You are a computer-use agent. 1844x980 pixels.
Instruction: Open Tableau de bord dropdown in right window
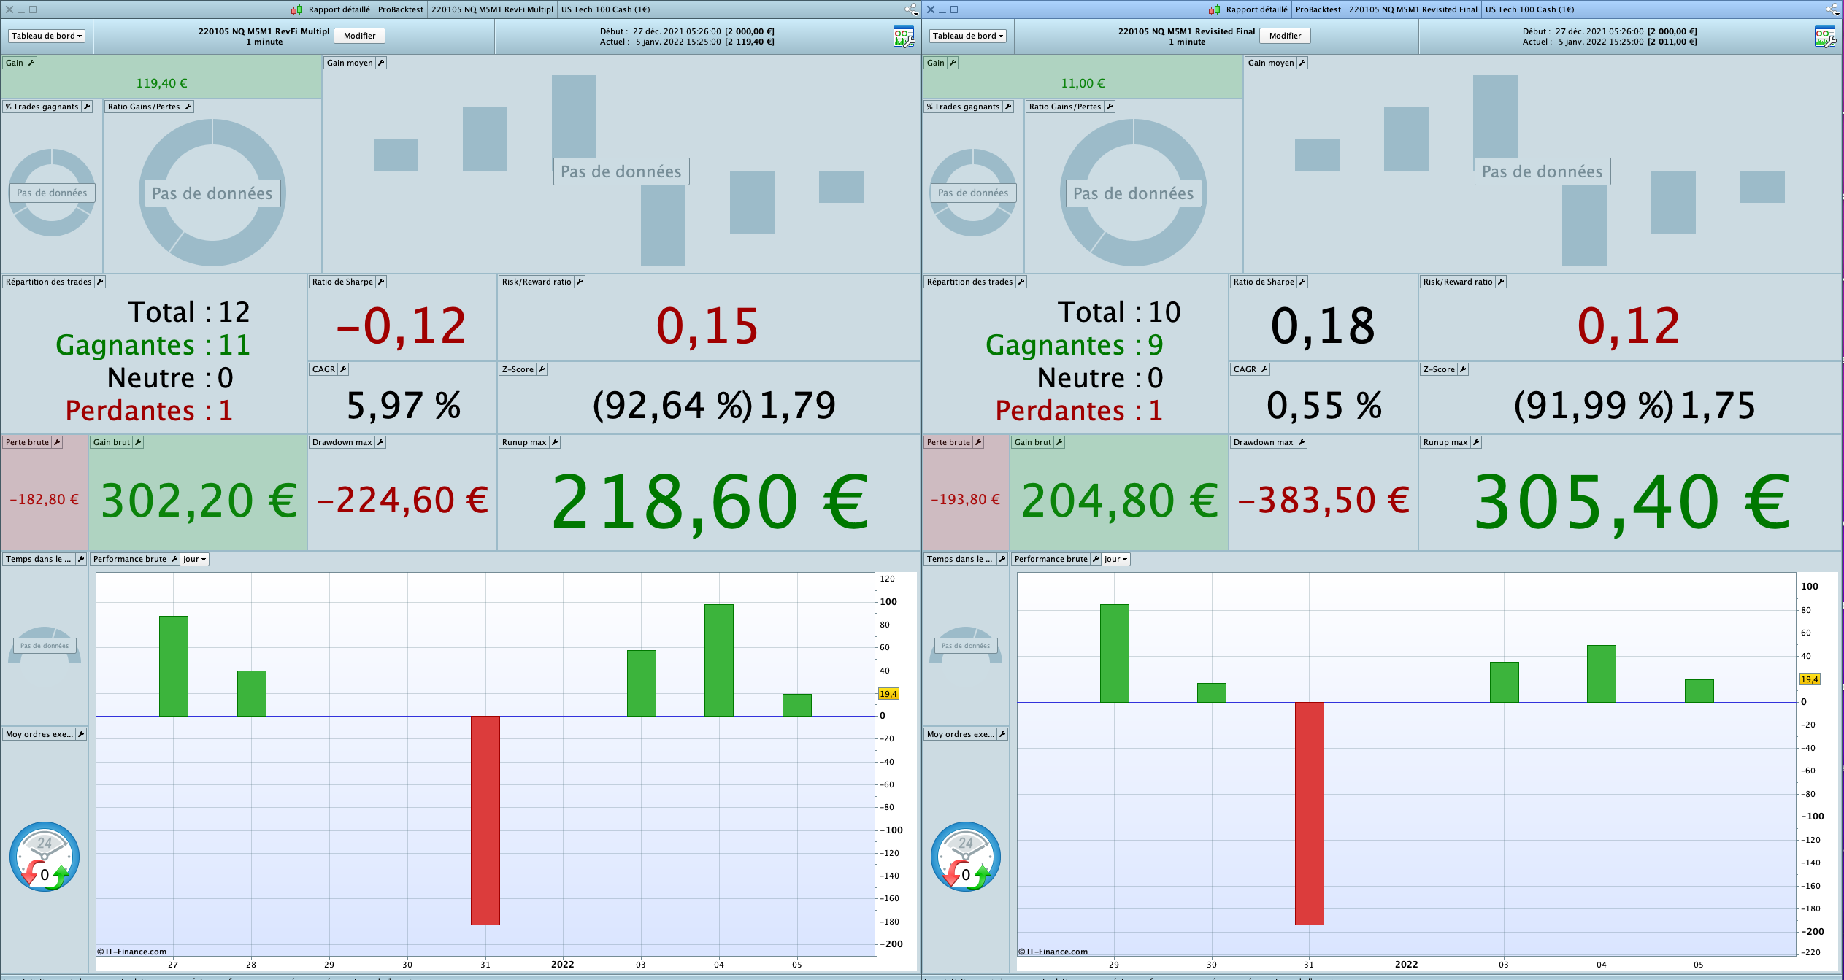(x=968, y=36)
